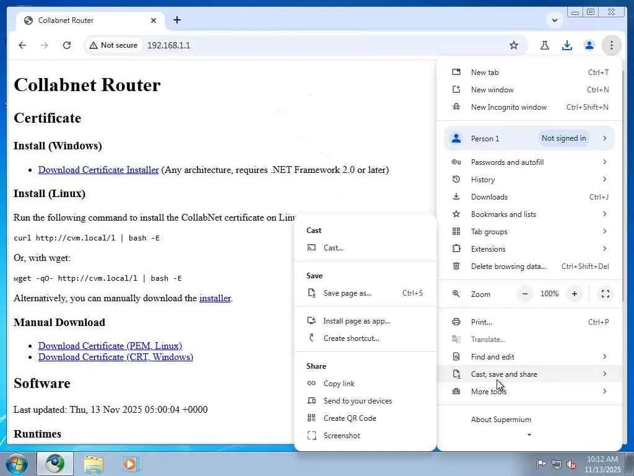Select New tab from the menu
The width and height of the screenshot is (634, 476).
[530, 73]
